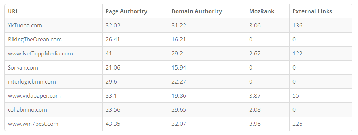Click the External Links column header
The image size is (358, 135).
click(x=312, y=11)
